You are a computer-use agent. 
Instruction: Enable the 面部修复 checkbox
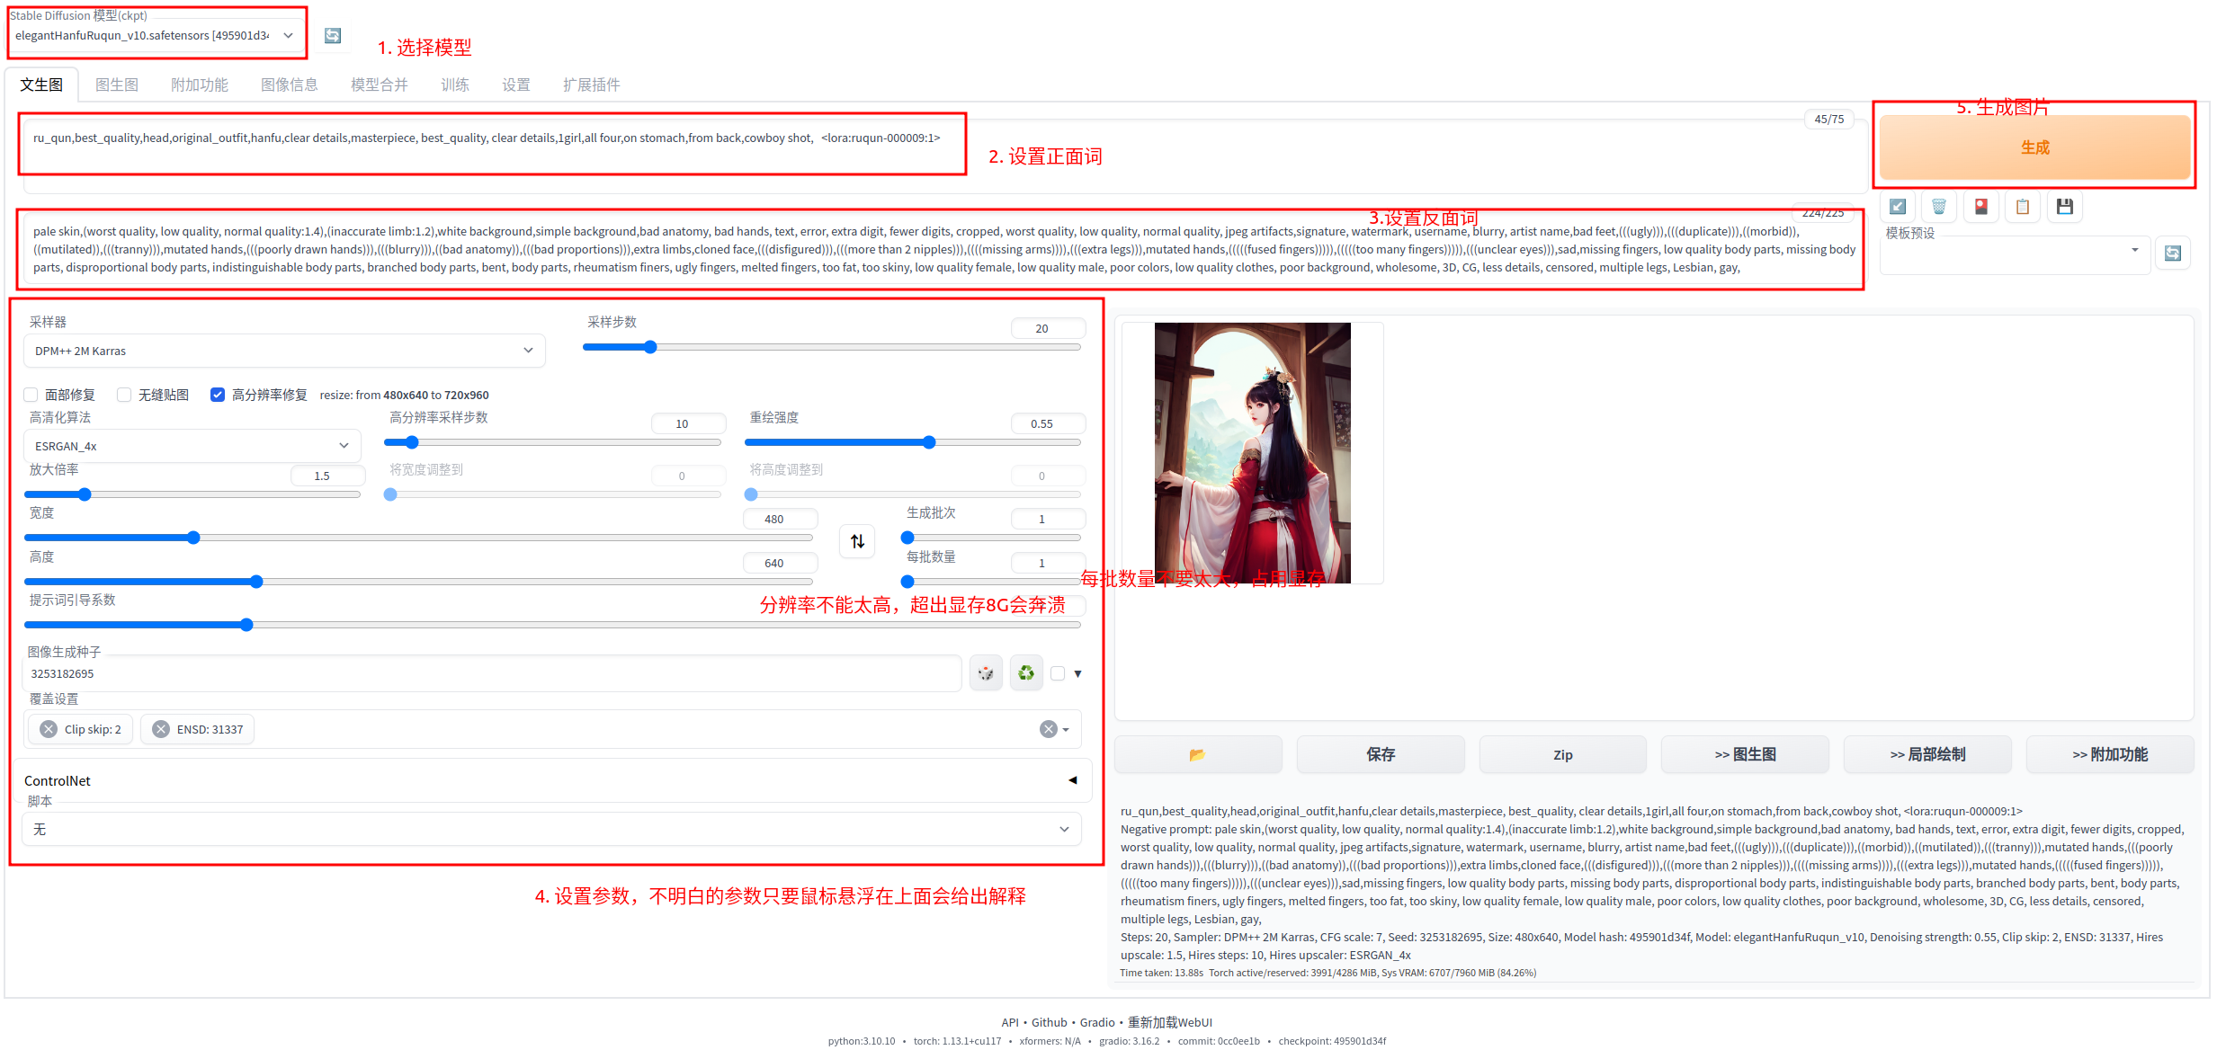click(31, 395)
